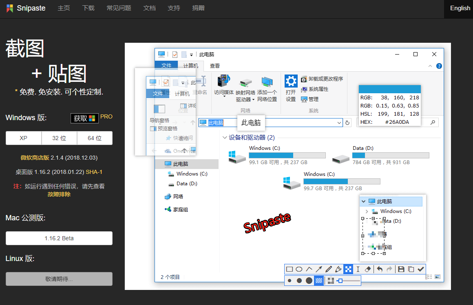Adjust the mosaic strength slider handle
The image size is (473, 305).
[340, 281]
